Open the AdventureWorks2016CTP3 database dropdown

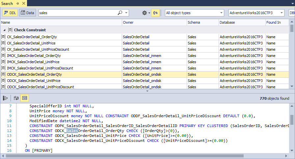[256, 13]
